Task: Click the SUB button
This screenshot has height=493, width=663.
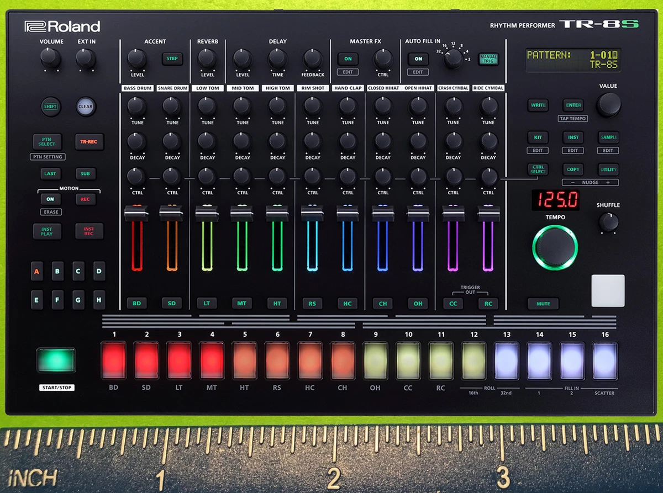Action: (x=85, y=173)
